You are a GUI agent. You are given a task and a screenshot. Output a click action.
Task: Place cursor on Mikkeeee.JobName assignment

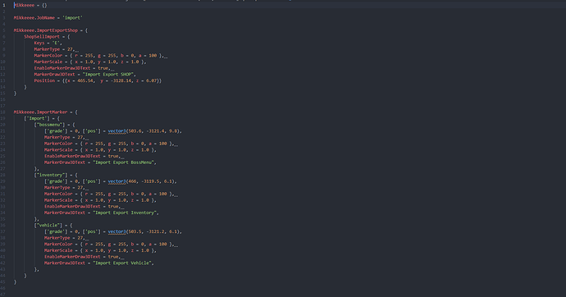coord(48,18)
